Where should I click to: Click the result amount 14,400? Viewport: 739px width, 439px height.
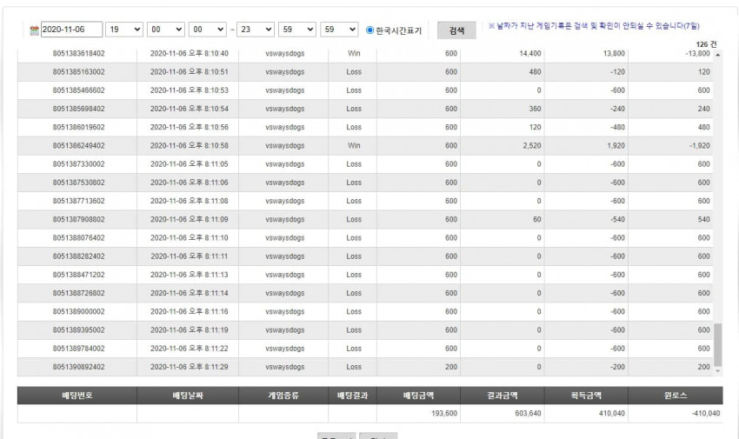coord(530,54)
